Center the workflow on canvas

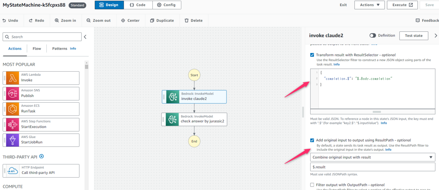tap(130, 20)
